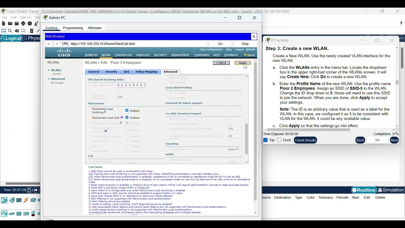Check the Override DNS checkbox
The height and width of the screenshot is (228, 405).
127,141
